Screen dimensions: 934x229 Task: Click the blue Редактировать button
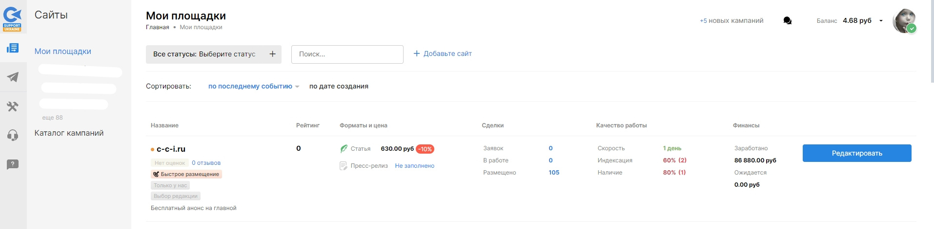pos(857,153)
